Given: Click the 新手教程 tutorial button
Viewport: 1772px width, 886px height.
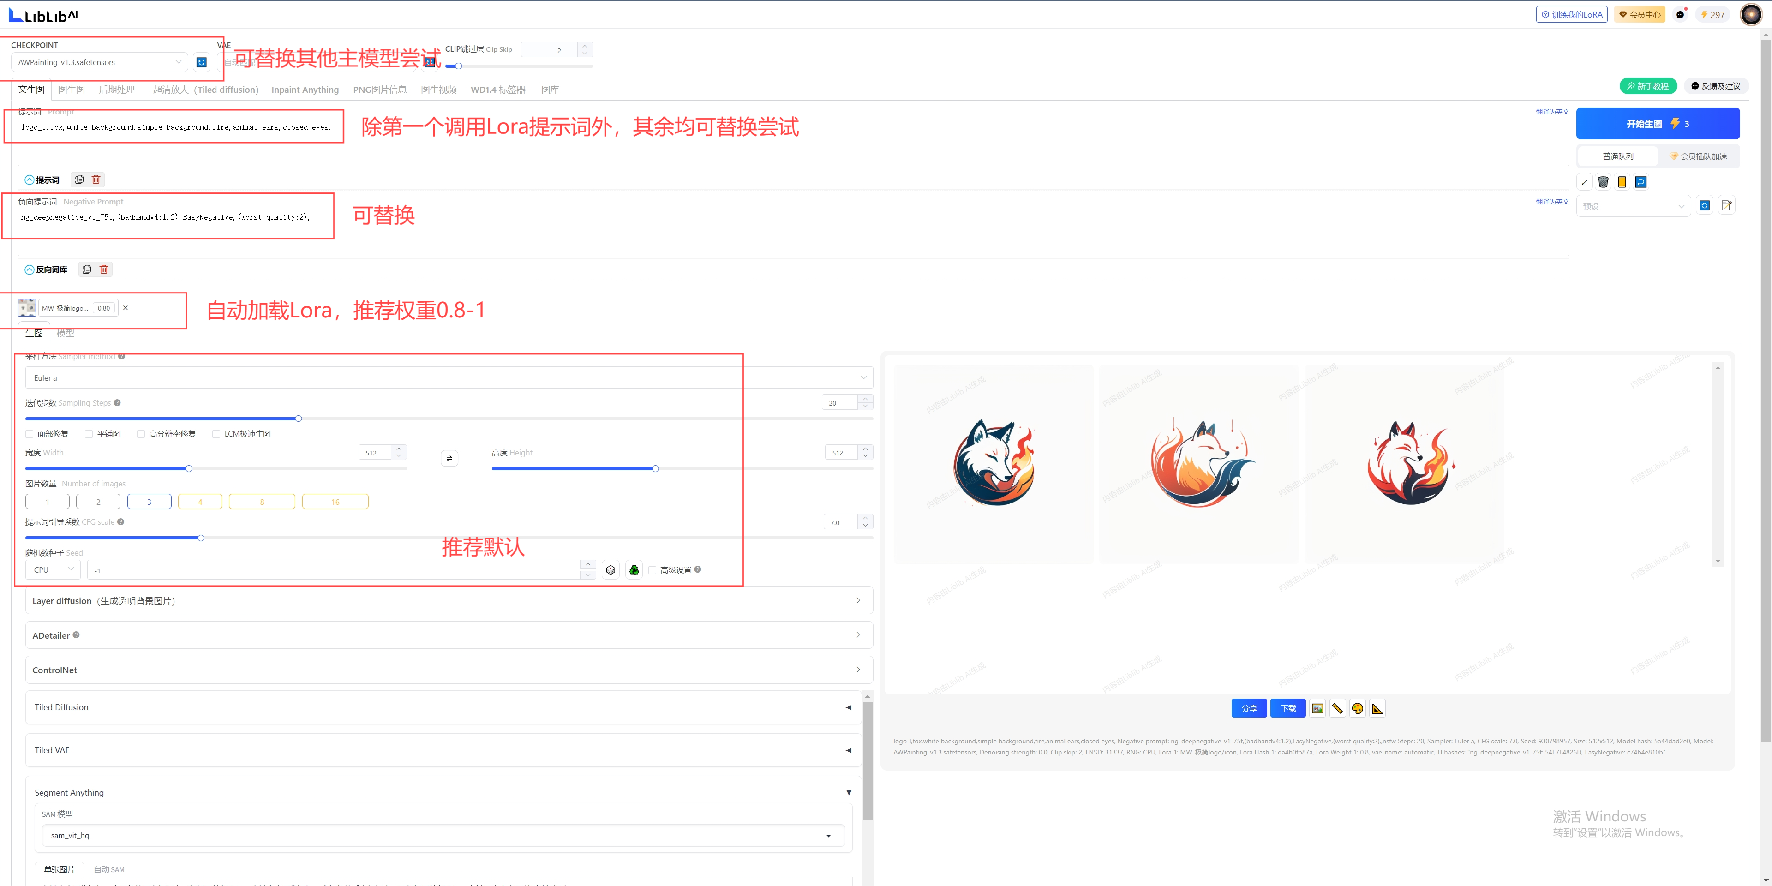Looking at the screenshot, I should coord(1648,86).
